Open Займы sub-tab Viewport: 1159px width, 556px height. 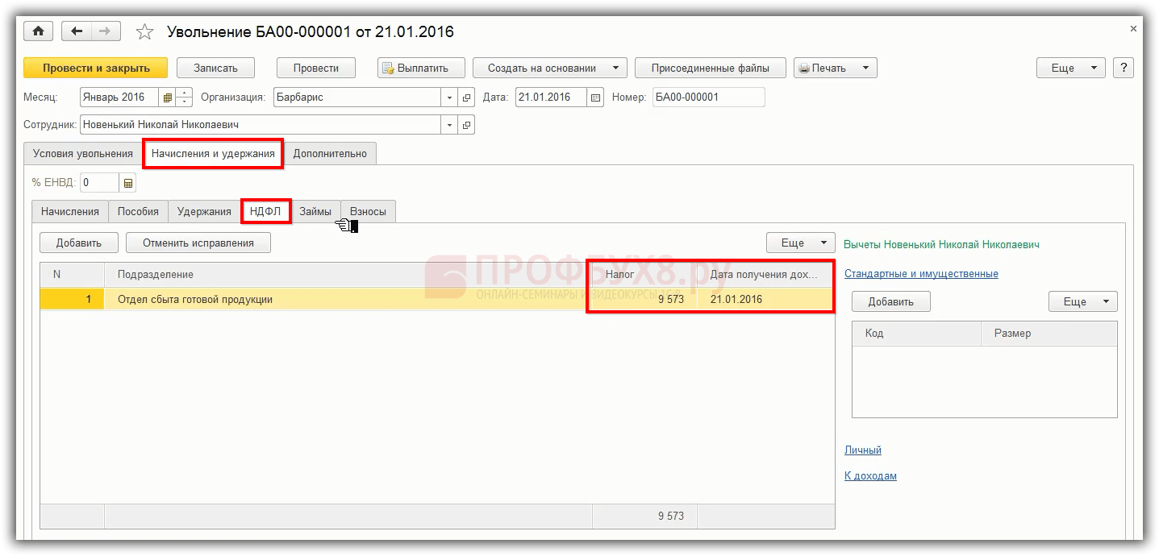(x=315, y=211)
